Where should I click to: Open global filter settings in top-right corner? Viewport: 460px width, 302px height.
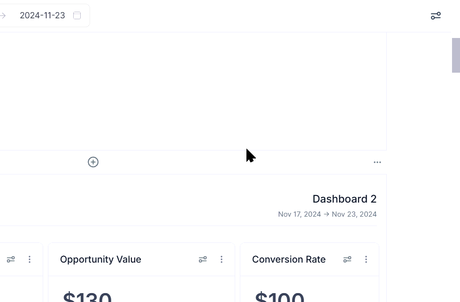pyautogui.click(x=436, y=16)
